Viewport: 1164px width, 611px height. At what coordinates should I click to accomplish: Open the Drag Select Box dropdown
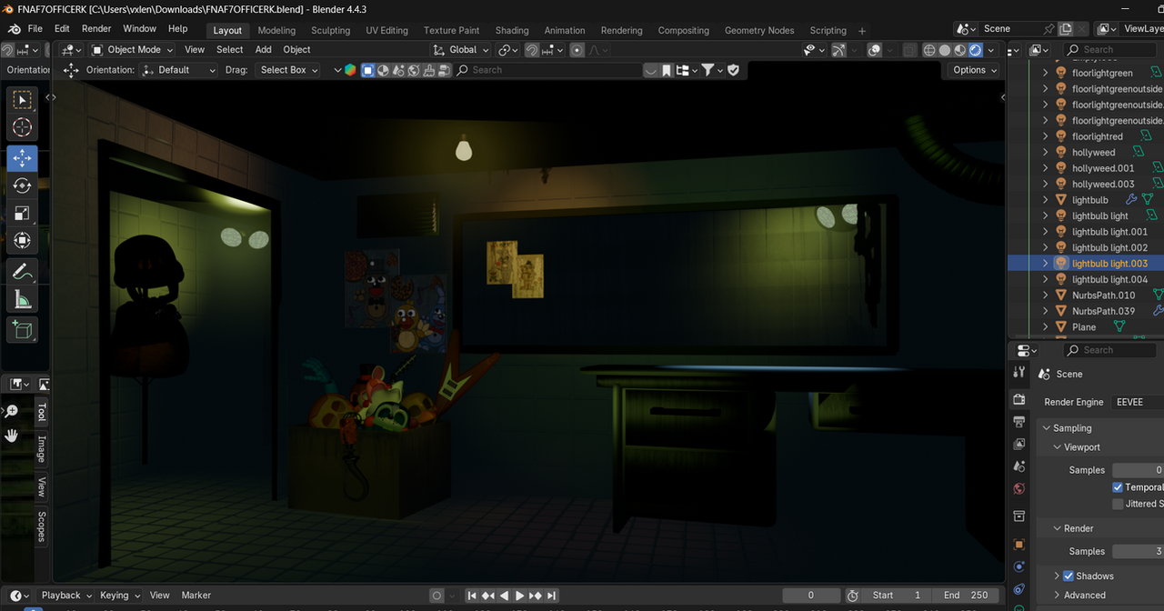click(287, 70)
